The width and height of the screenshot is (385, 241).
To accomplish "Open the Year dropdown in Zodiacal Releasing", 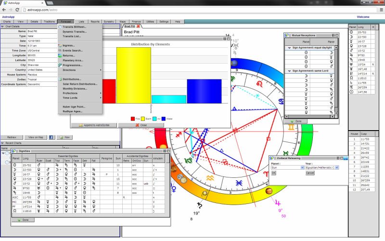I will pyautogui.click(x=336, y=167).
